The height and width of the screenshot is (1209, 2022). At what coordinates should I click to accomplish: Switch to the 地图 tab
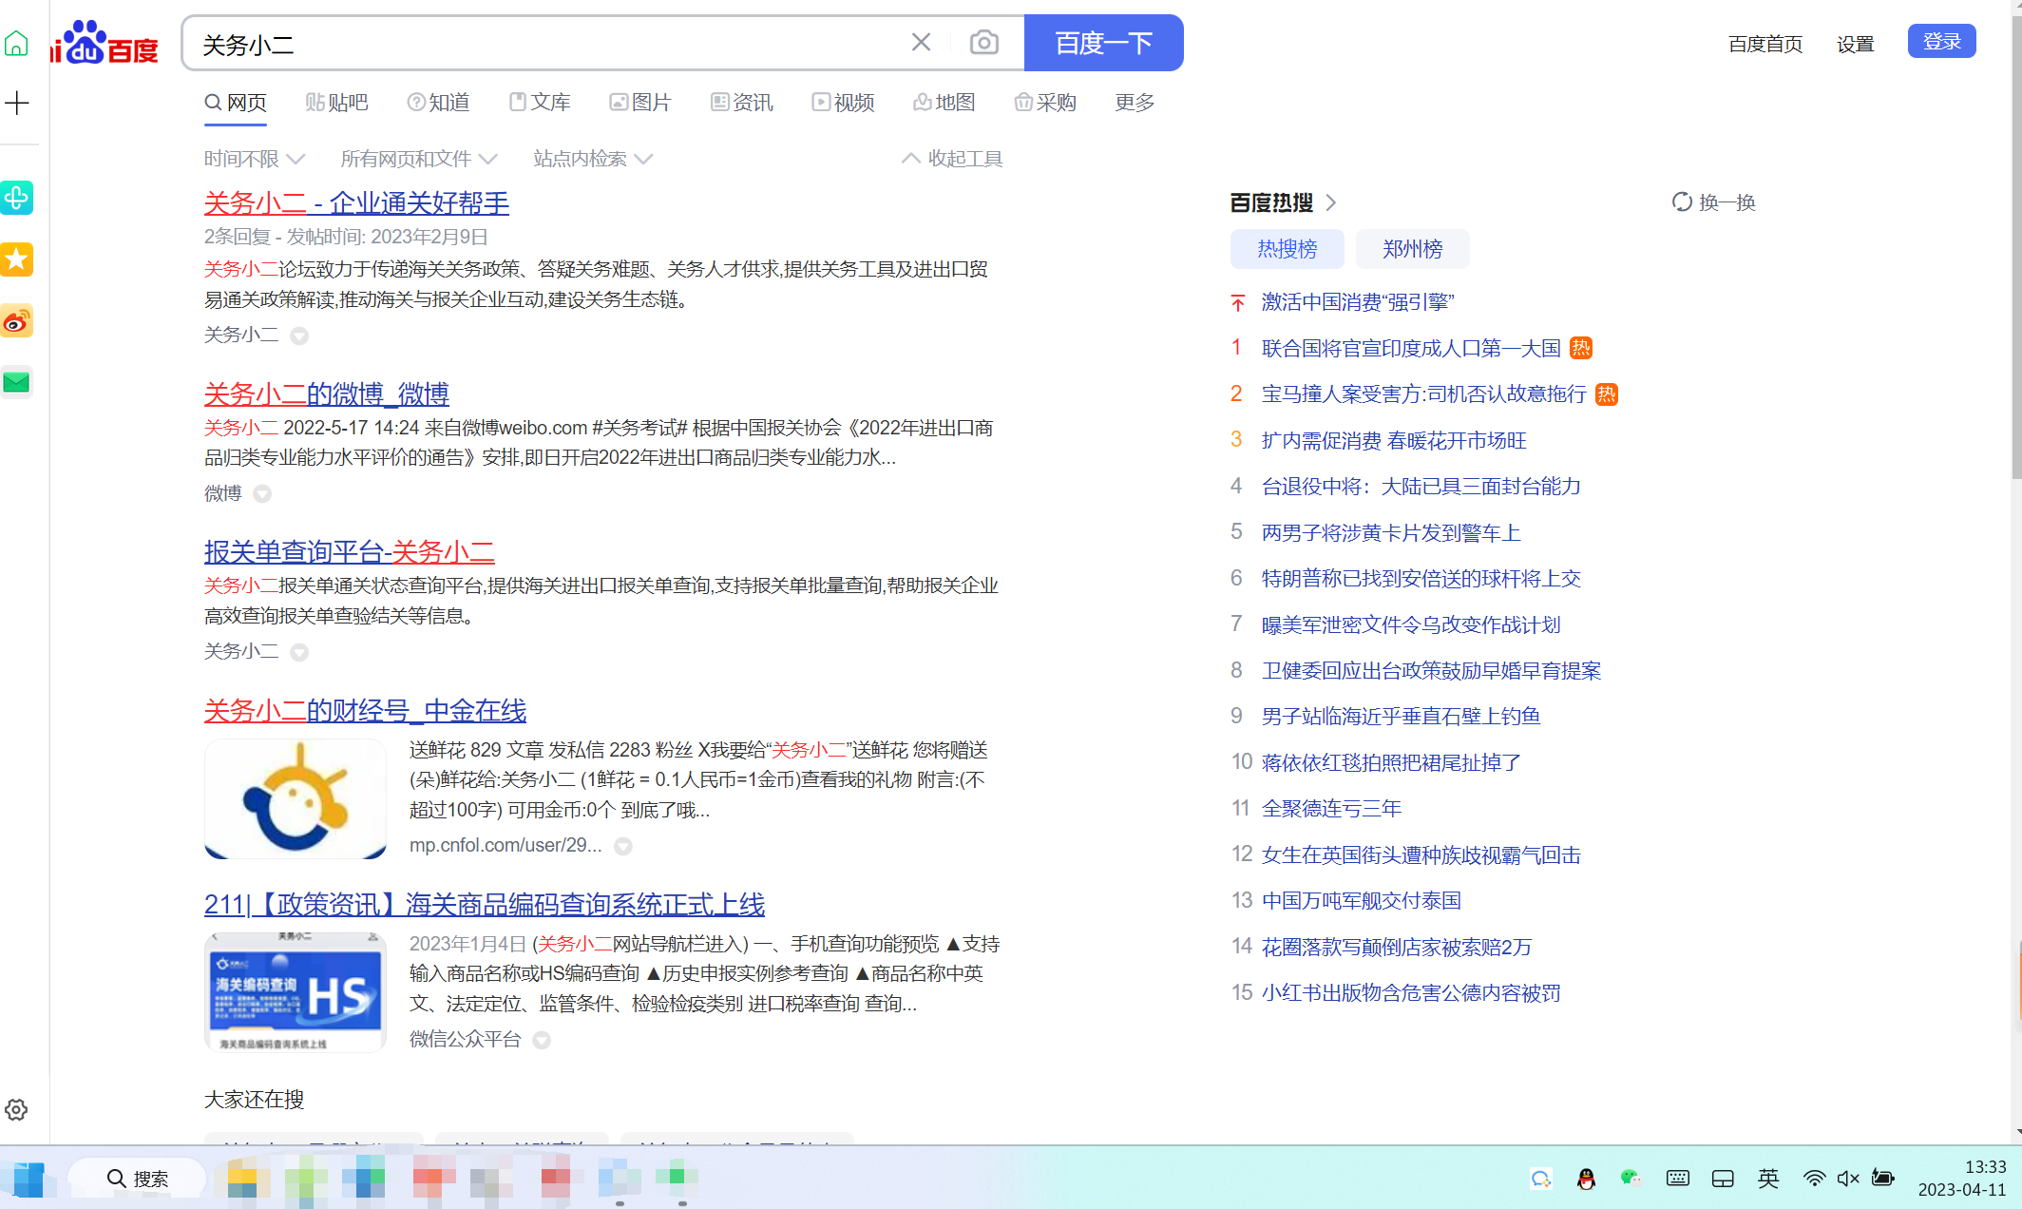coord(944,103)
